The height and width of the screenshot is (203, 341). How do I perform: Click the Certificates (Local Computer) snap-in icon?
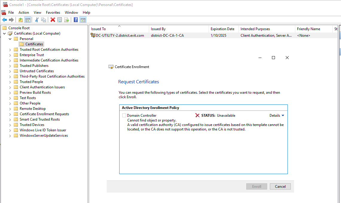pyautogui.click(x=10, y=33)
